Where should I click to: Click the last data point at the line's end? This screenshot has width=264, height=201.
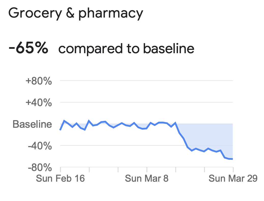(232, 159)
